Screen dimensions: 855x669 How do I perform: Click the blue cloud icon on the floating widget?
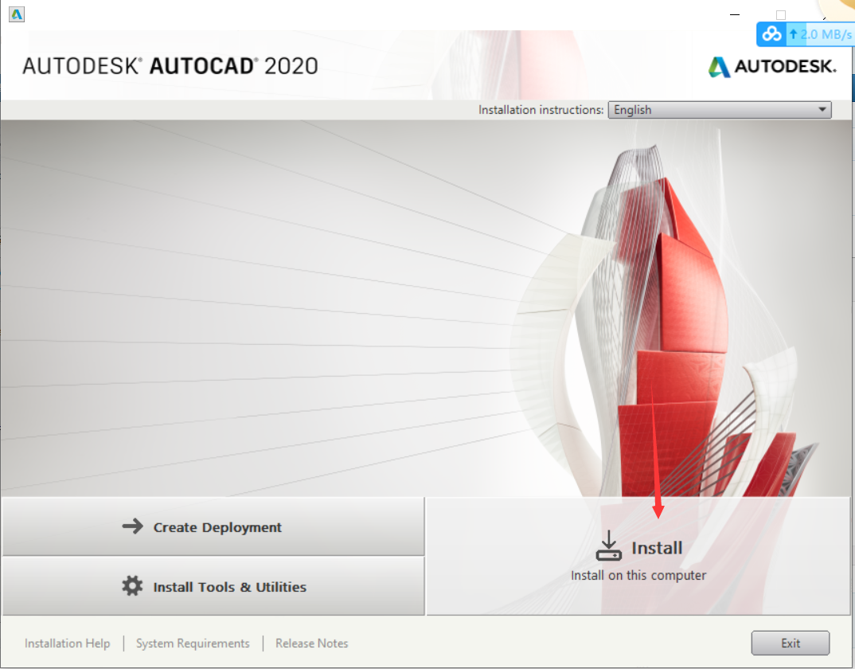point(771,34)
